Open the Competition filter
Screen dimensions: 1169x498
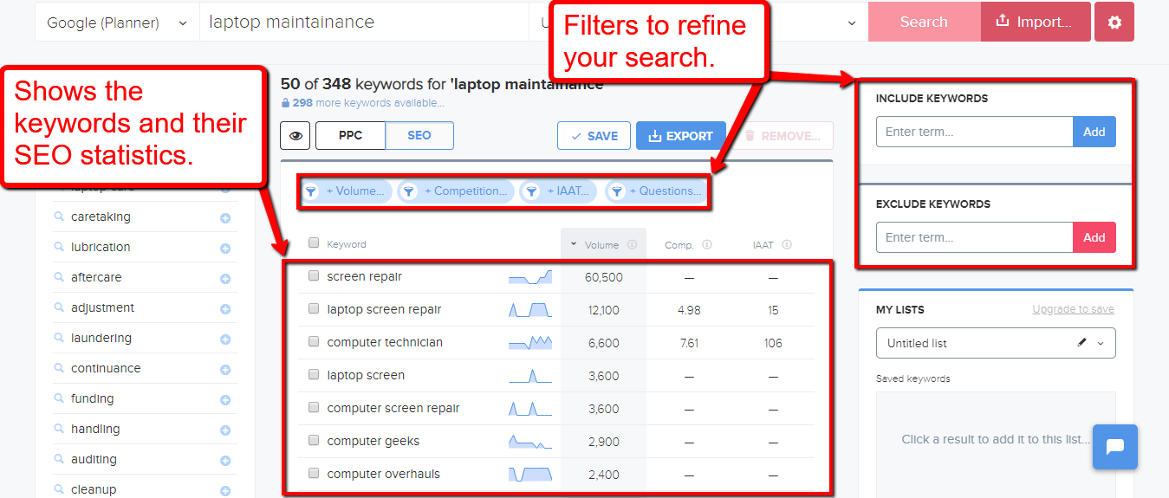456,191
